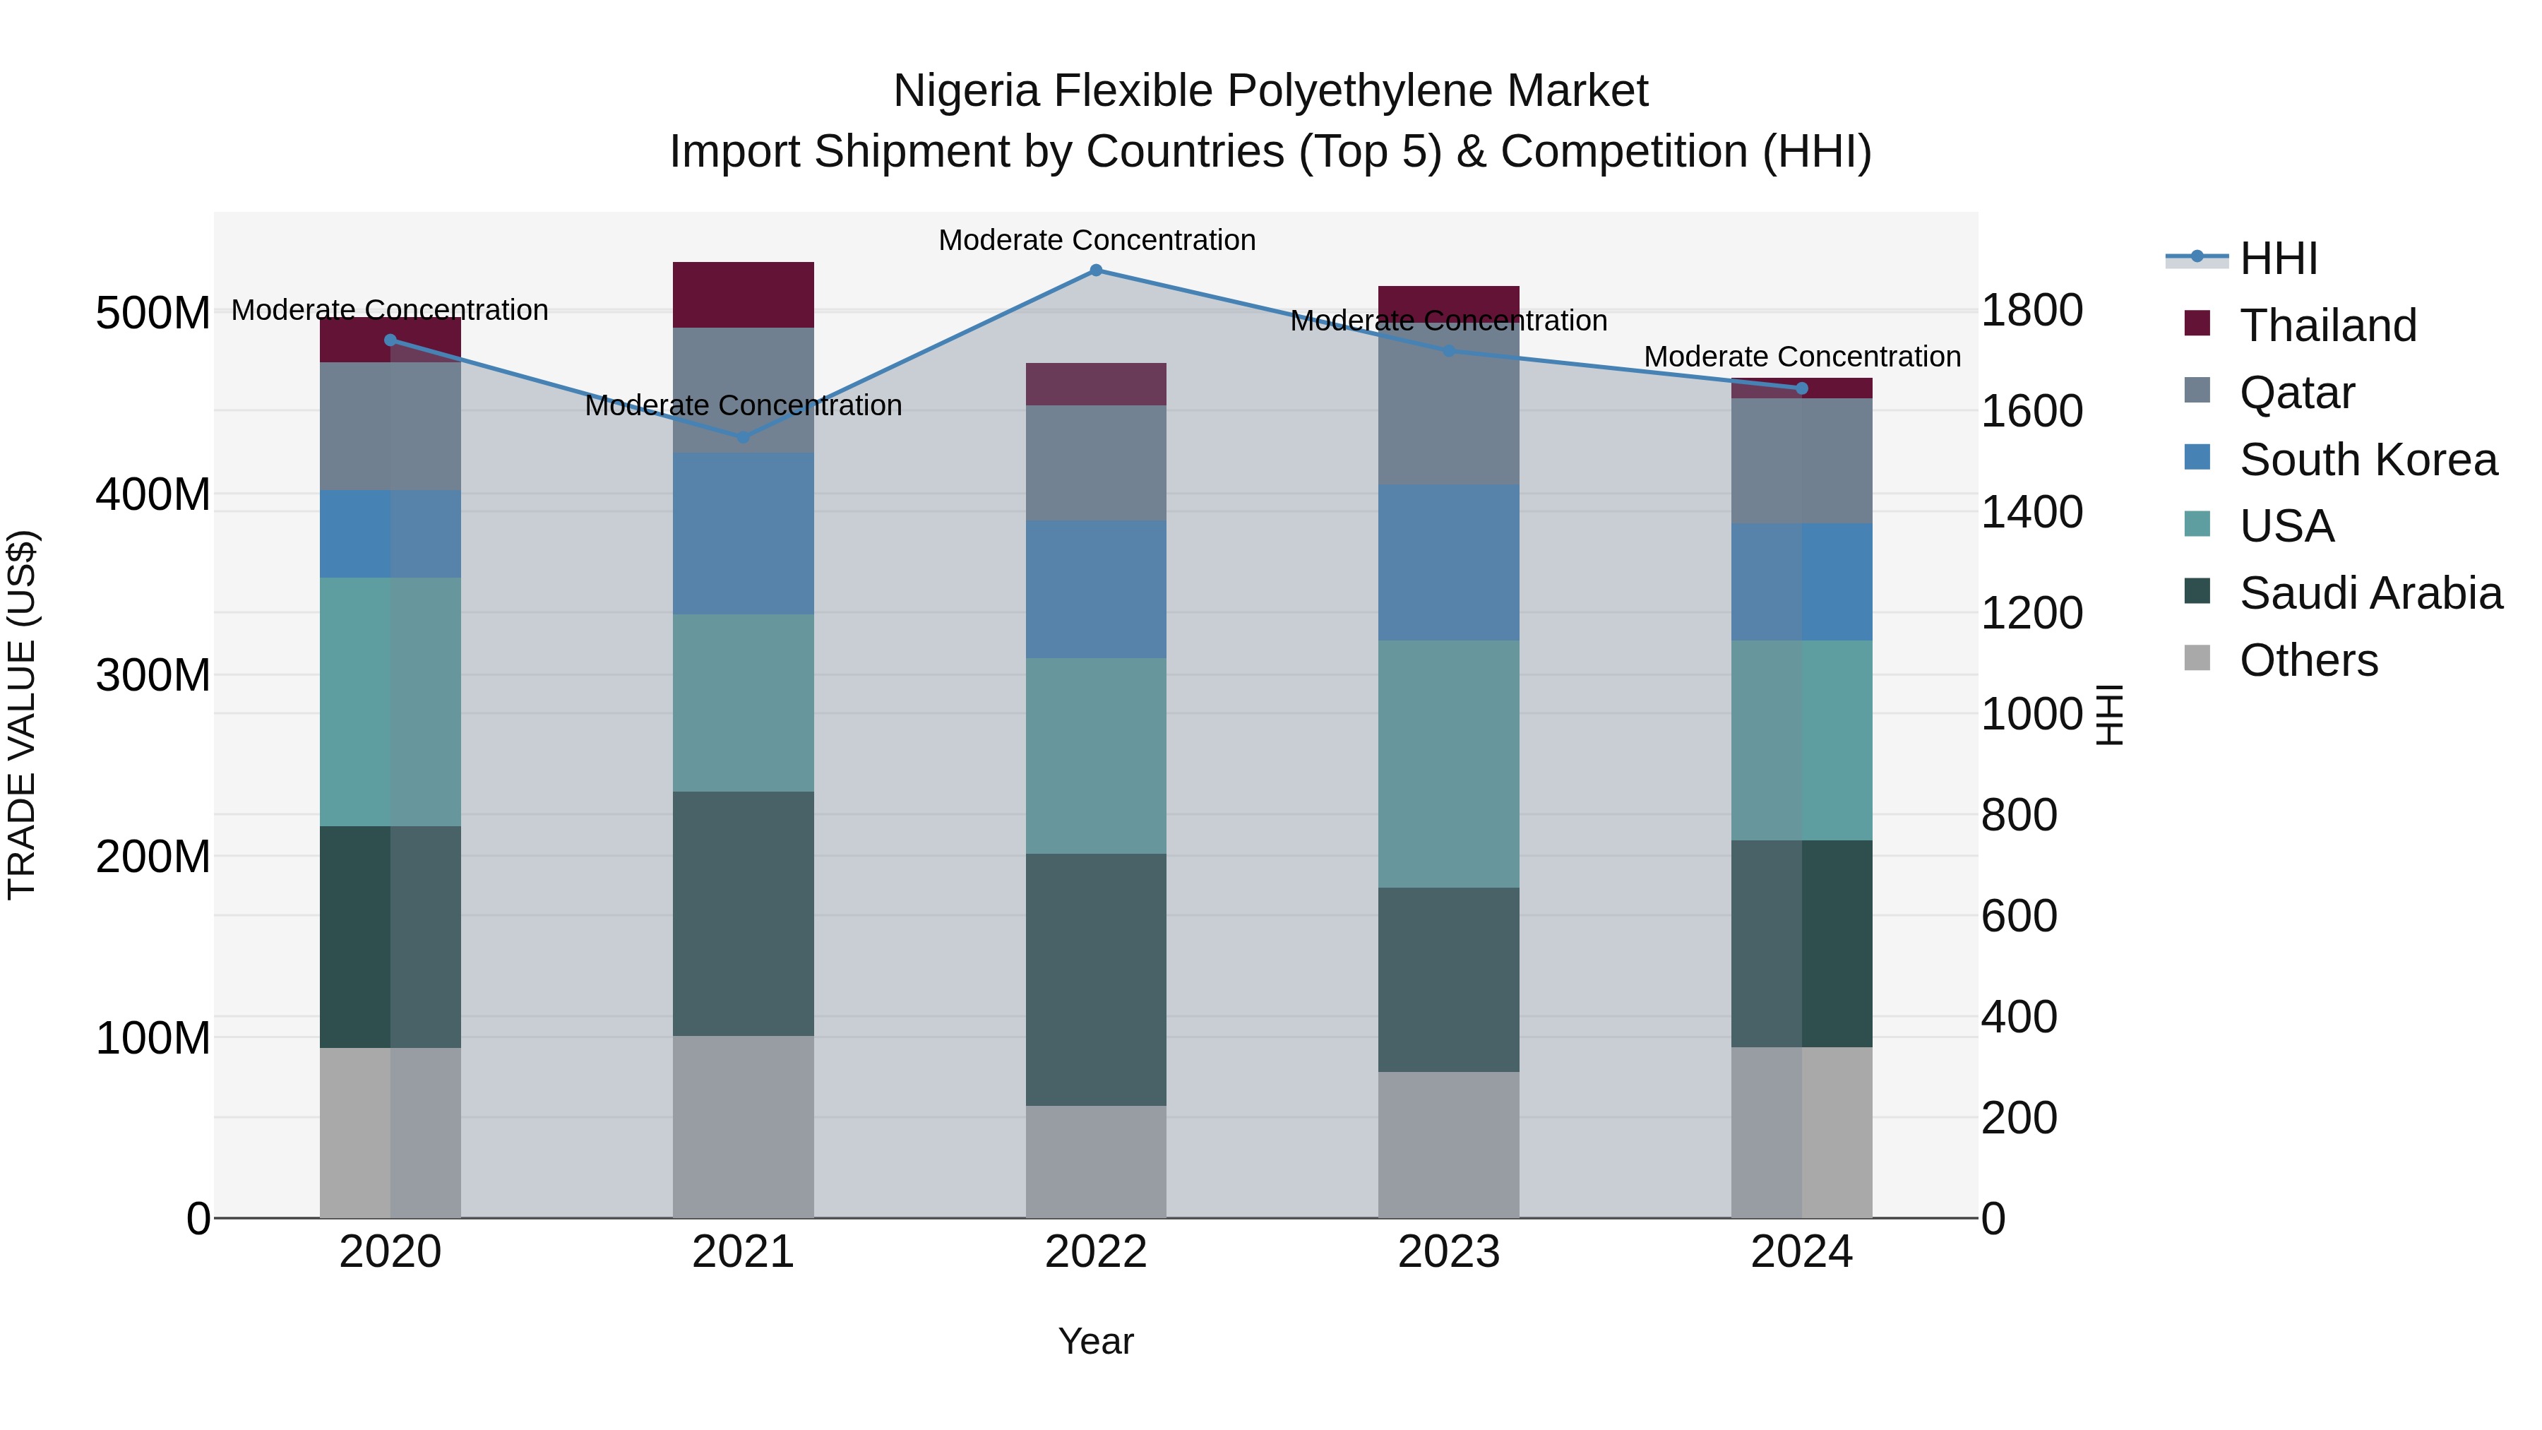Click the 1200 HHI axis tick label
The image size is (2542, 1430).
(2033, 613)
